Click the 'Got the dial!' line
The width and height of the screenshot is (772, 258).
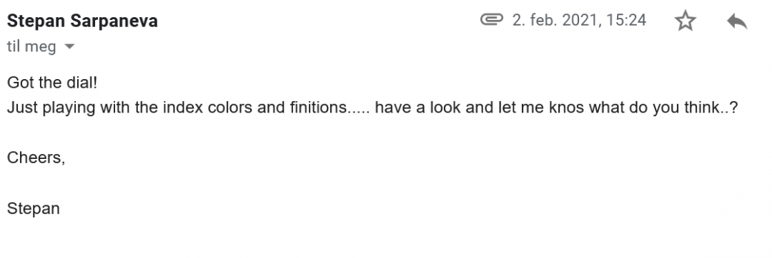tap(52, 83)
